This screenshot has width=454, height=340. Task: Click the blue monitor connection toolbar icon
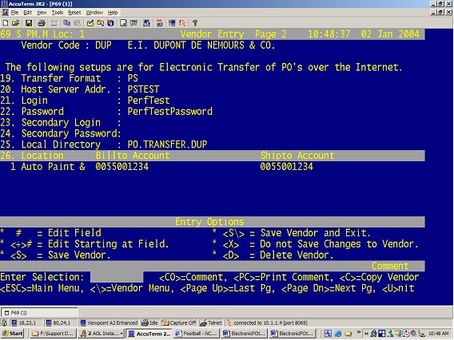[x=146, y=23]
